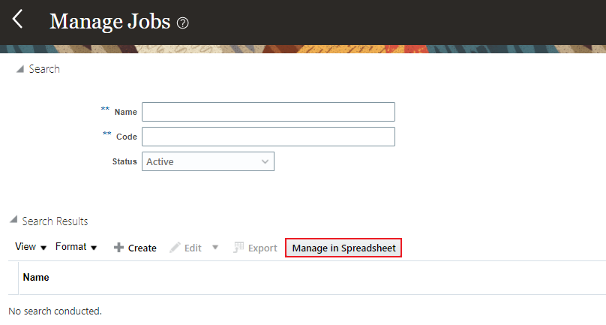Click the Edit toolbar label
Viewport: 606px width, 325px height.
(193, 248)
